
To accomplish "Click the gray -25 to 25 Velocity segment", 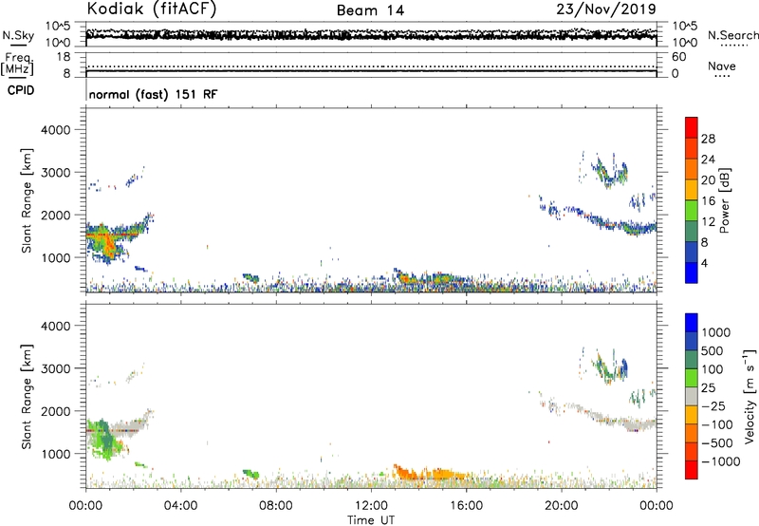I will click(x=692, y=396).
